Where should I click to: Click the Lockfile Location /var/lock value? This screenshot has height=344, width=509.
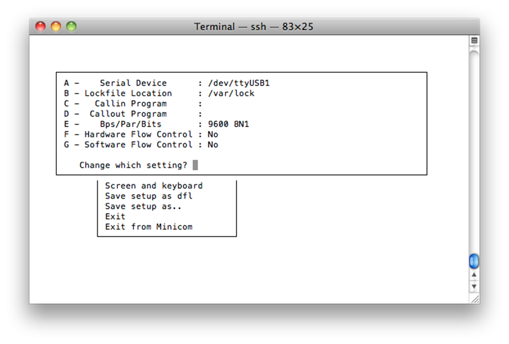point(231,93)
